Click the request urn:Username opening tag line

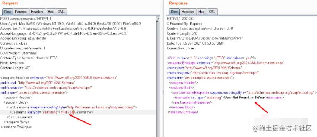(72, 107)
